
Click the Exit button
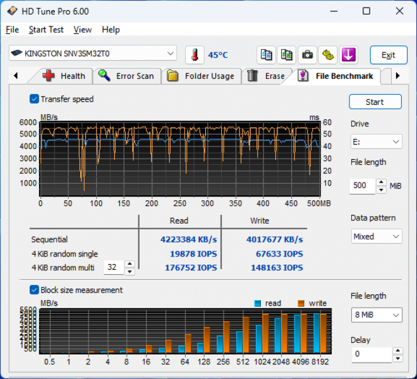[x=388, y=55]
